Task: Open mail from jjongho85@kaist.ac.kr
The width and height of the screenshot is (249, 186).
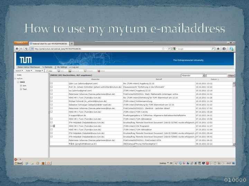Action: [x=141, y=144]
